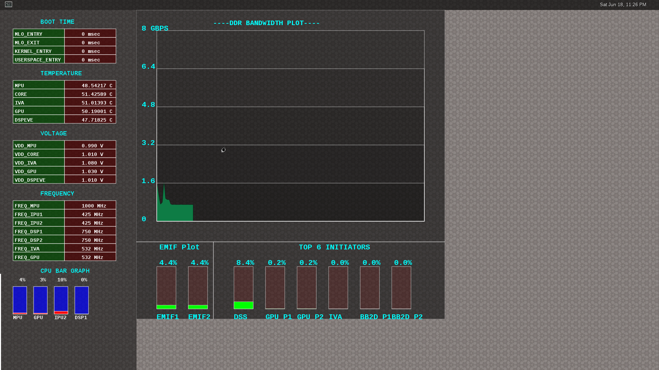Click the TOP 6 INITIATORS heading
The image size is (659, 370).
click(x=334, y=247)
